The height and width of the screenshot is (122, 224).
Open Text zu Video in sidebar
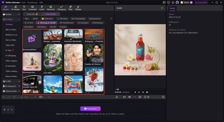pyautogui.click(x=11, y=40)
